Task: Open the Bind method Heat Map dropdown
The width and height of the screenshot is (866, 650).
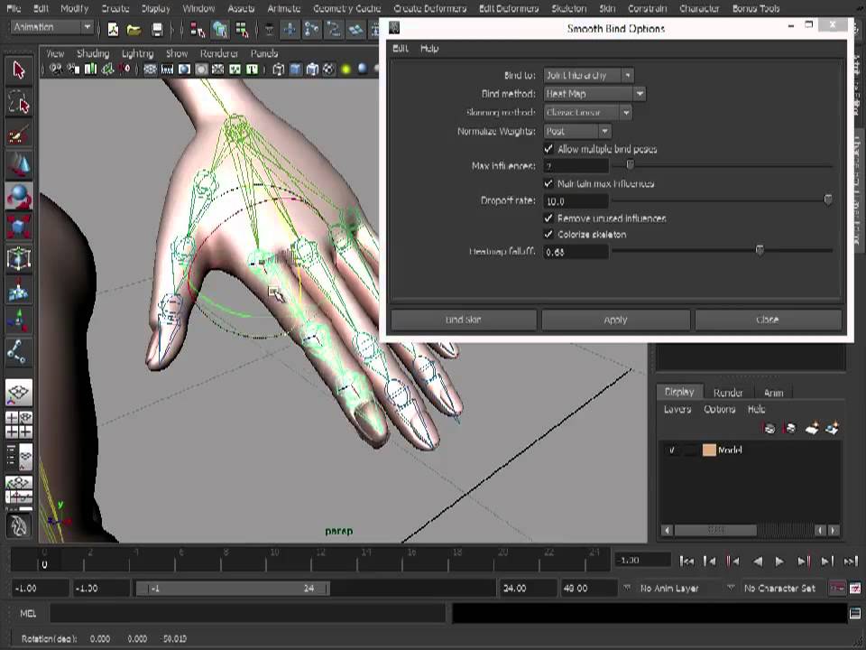Action: pos(594,94)
